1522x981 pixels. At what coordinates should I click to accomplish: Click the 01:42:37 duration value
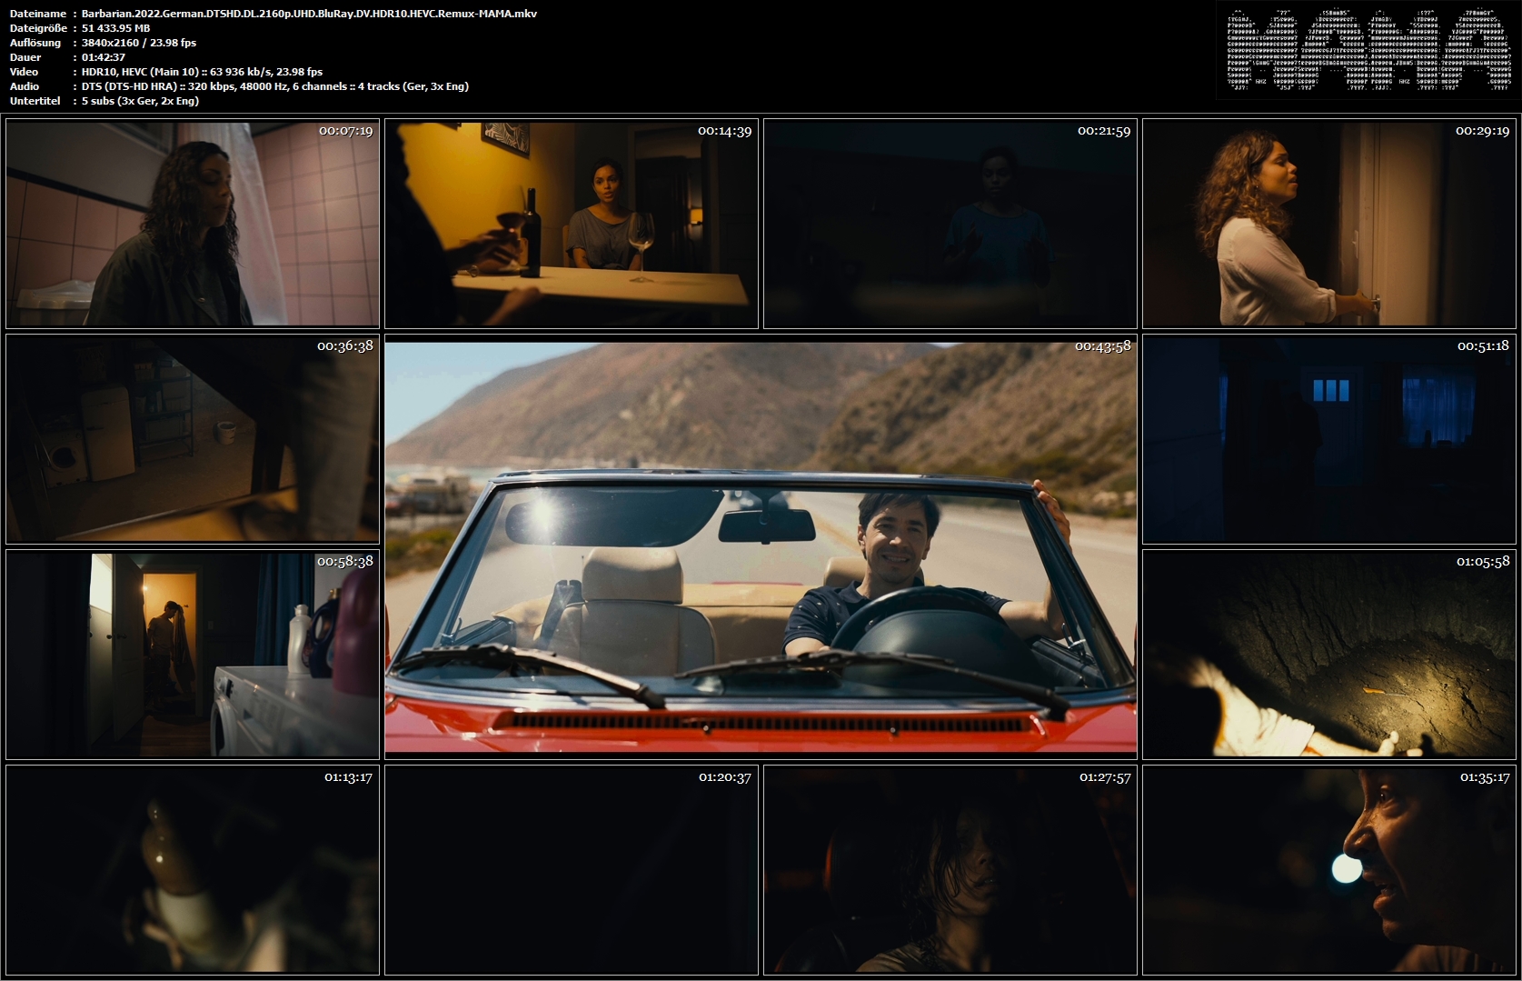click(104, 57)
